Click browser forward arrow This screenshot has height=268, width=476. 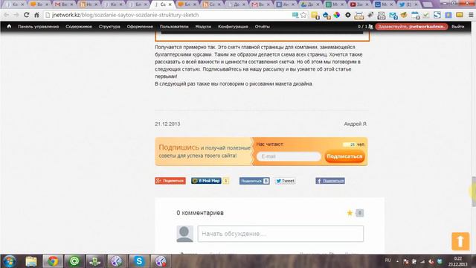tap(16, 15)
